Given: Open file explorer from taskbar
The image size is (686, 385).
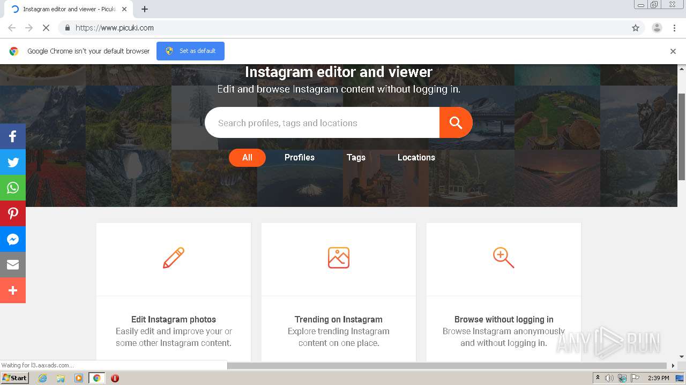Looking at the screenshot, I should tap(61, 378).
